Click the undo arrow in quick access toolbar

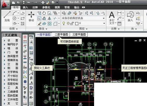[x=29, y=2]
